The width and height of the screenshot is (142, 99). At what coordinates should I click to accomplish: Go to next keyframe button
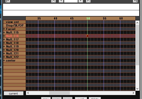pyautogui.click(x=88, y=1)
